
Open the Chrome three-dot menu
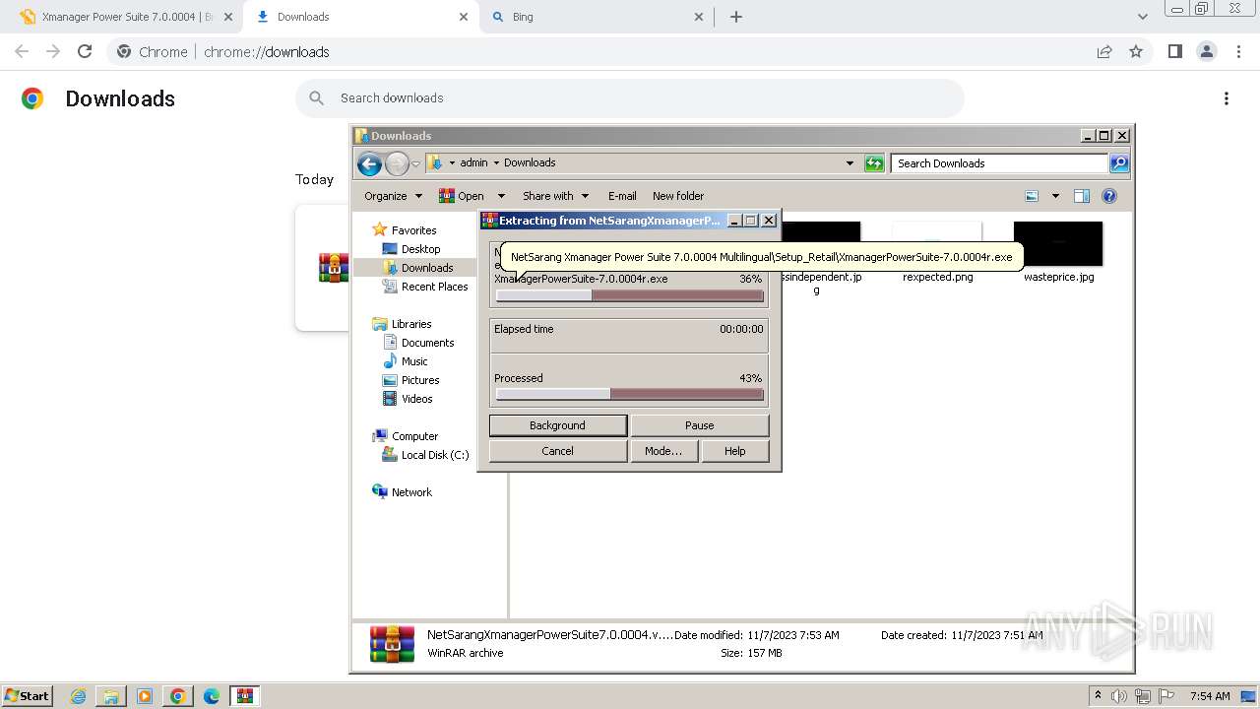click(1237, 51)
